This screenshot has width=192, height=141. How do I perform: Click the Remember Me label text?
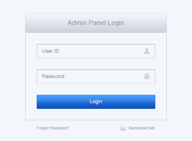(142, 128)
